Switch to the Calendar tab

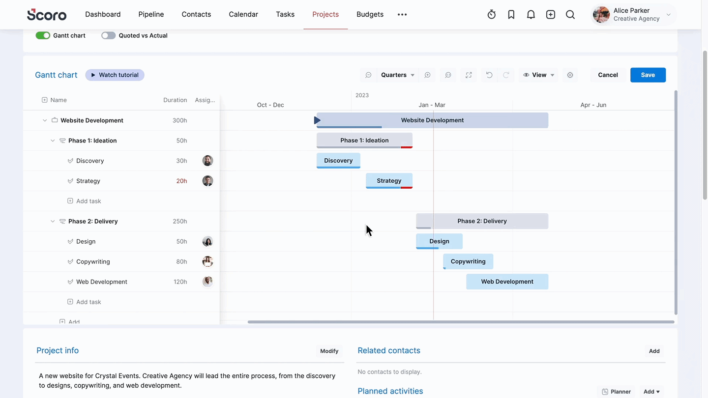243,14
